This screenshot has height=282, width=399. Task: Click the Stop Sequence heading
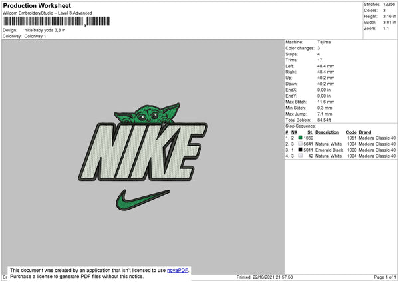pyautogui.click(x=301, y=126)
